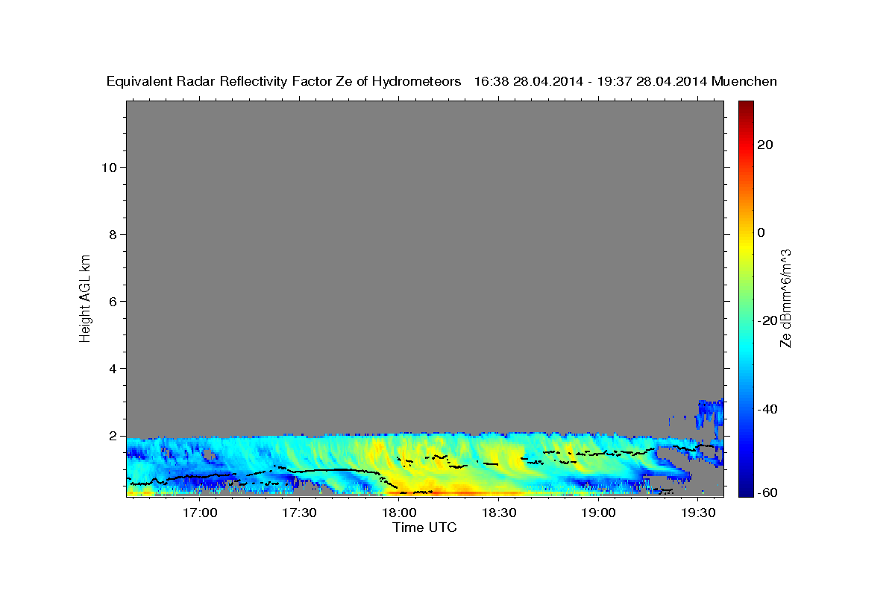Click the '19:00' time tick label

tap(598, 513)
